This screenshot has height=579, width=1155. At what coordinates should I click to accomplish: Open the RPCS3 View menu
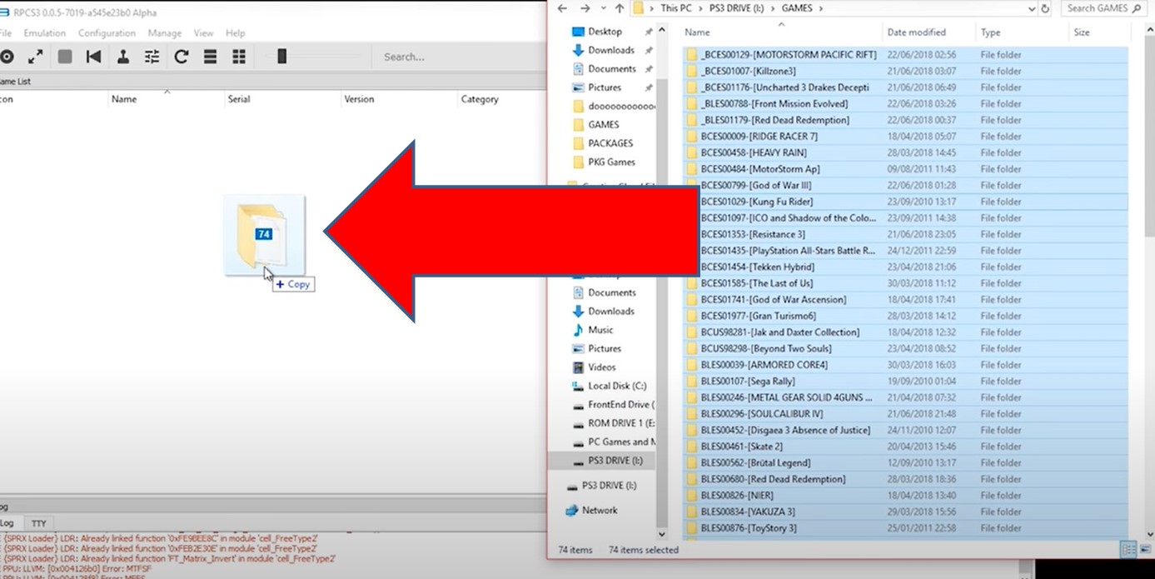(x=203, y=33)
